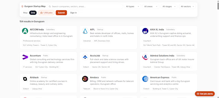Open the Airblack logo
The image size is (219, 98).
[x=25, y=79]
